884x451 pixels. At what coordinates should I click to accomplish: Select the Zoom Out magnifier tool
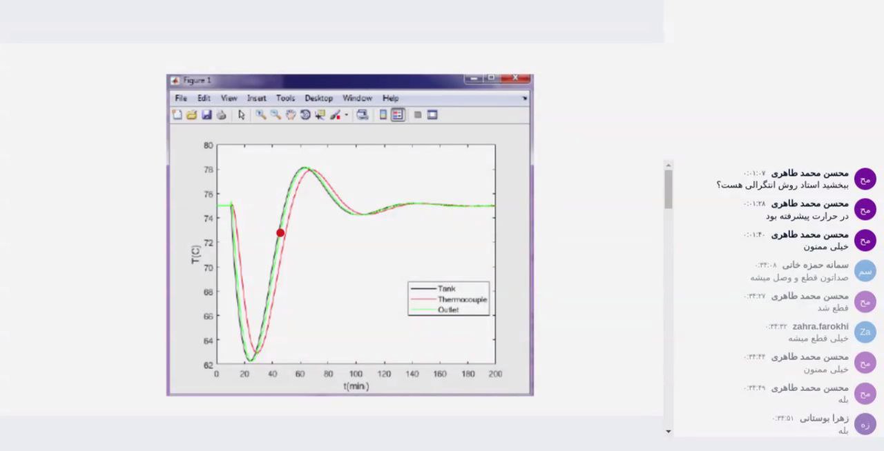[276, 115]
